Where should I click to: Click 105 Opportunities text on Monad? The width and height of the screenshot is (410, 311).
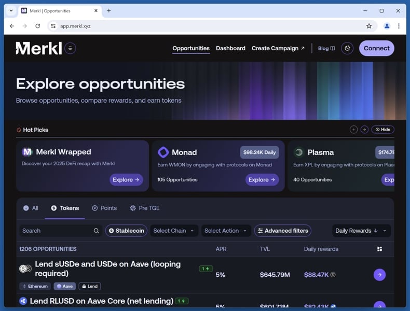tap(177, 180)
